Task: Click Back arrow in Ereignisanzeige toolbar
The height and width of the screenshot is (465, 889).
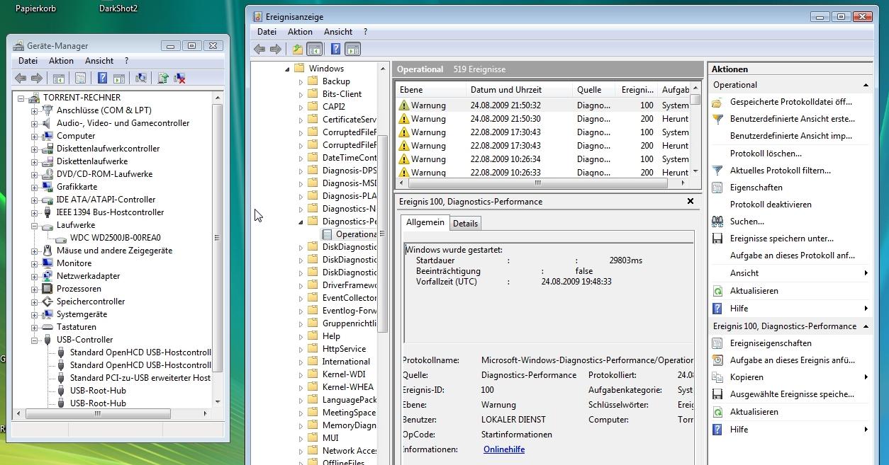Action: coord(259,49)
